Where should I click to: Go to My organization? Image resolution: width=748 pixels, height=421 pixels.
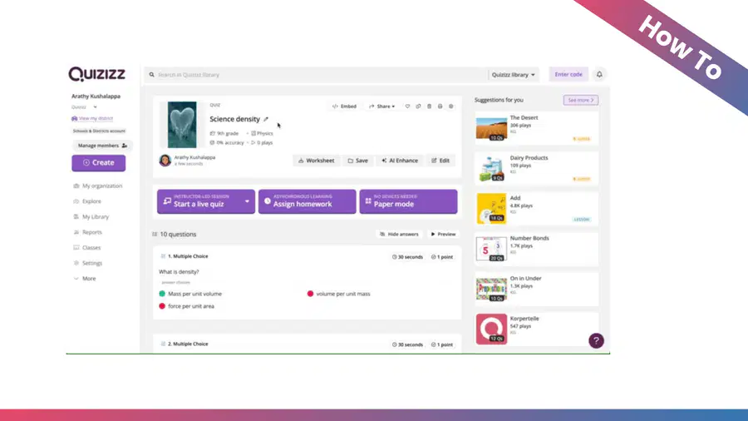point(98,186)
